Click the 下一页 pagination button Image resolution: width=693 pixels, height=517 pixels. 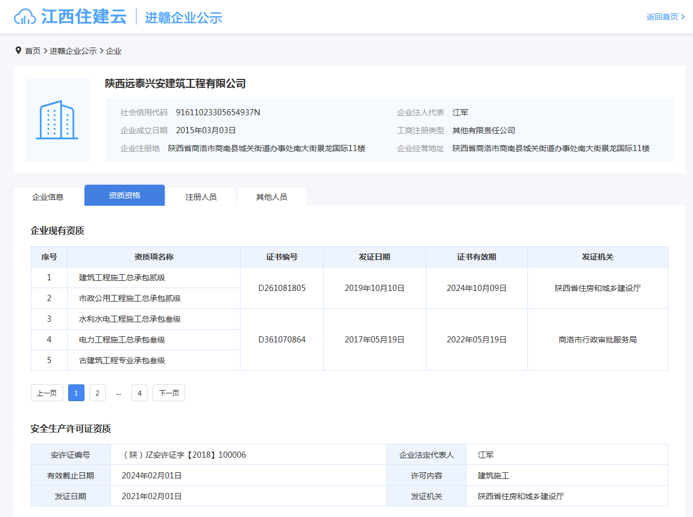(x=168, y=393)
